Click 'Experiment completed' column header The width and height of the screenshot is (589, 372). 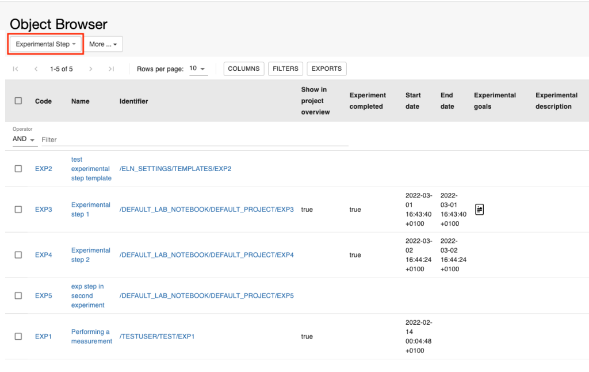(x=368, y=101)
